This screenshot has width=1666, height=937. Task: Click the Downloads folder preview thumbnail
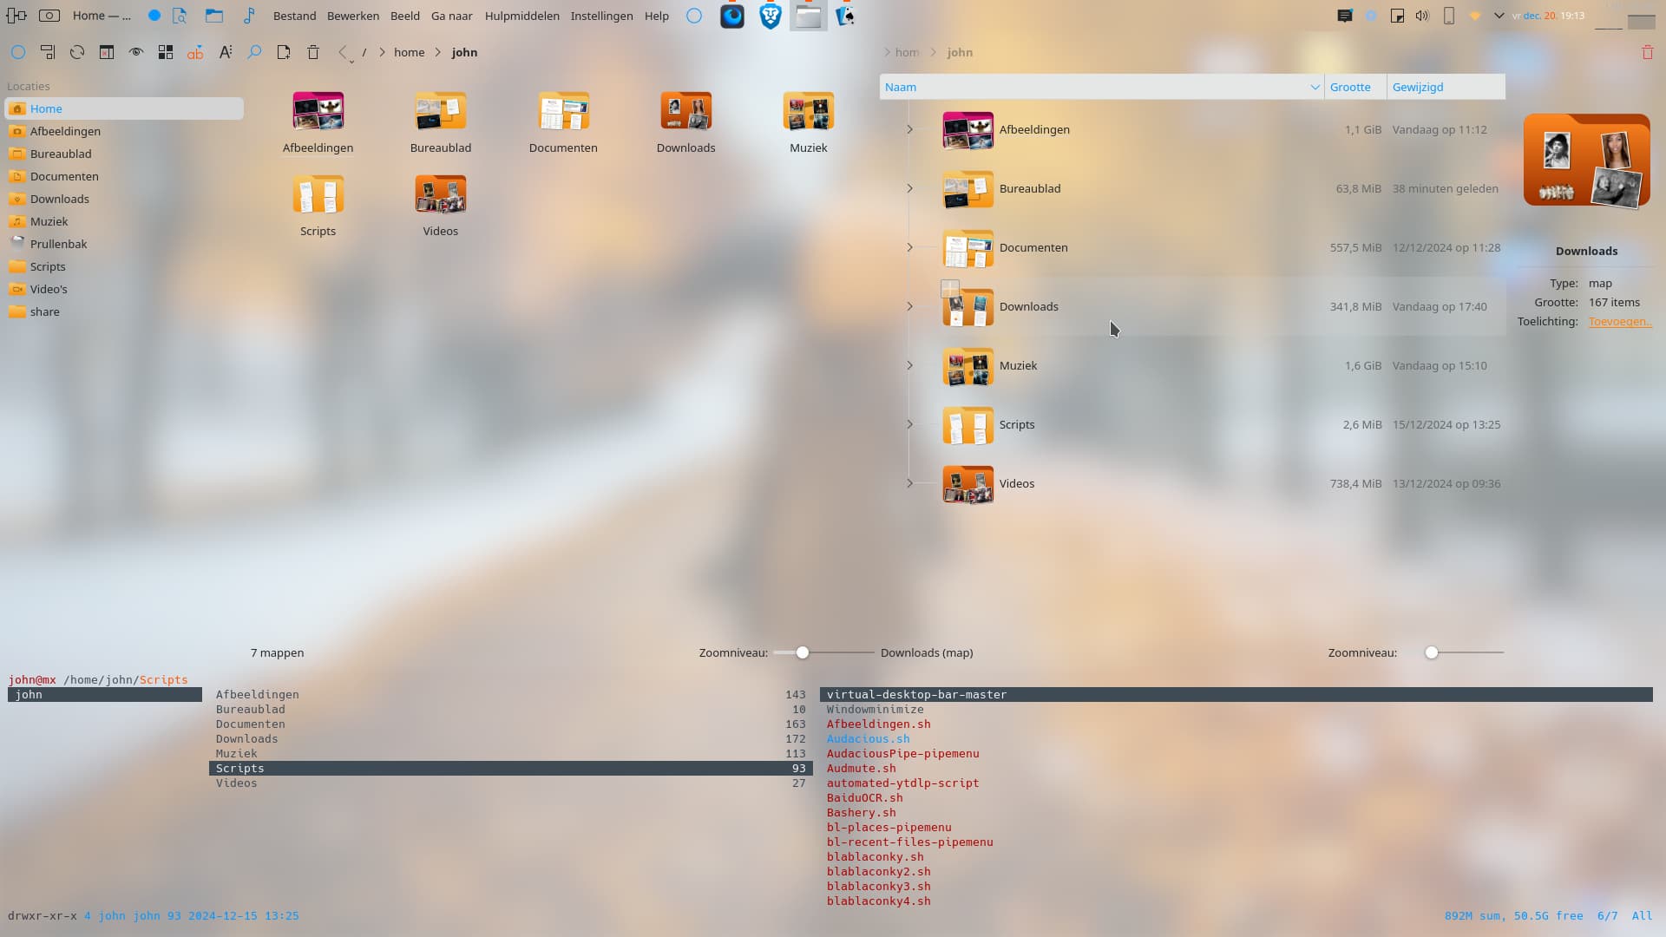[x=1587, y=161]
